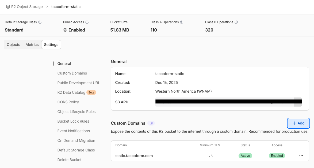
Task: Open Event Notifications settings
Action: click(74, 131)
